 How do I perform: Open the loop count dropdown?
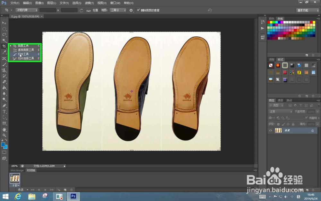pyautogui.click(x=23, y=190)
